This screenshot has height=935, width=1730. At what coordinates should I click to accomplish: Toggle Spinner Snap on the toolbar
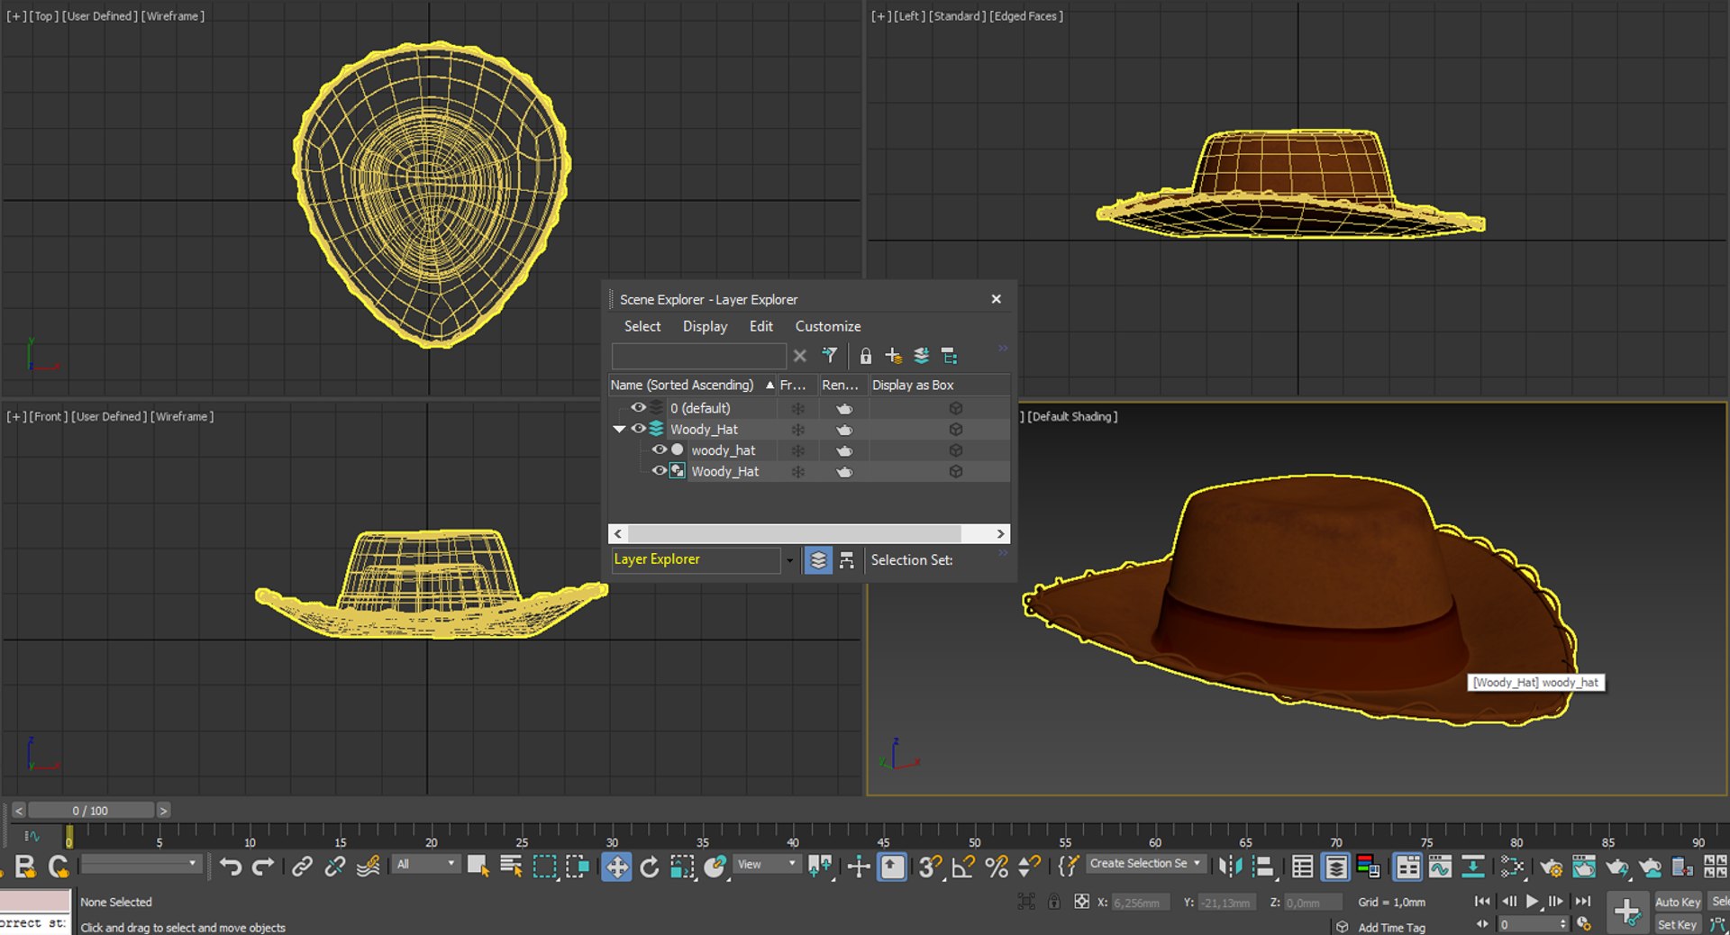1029,867
